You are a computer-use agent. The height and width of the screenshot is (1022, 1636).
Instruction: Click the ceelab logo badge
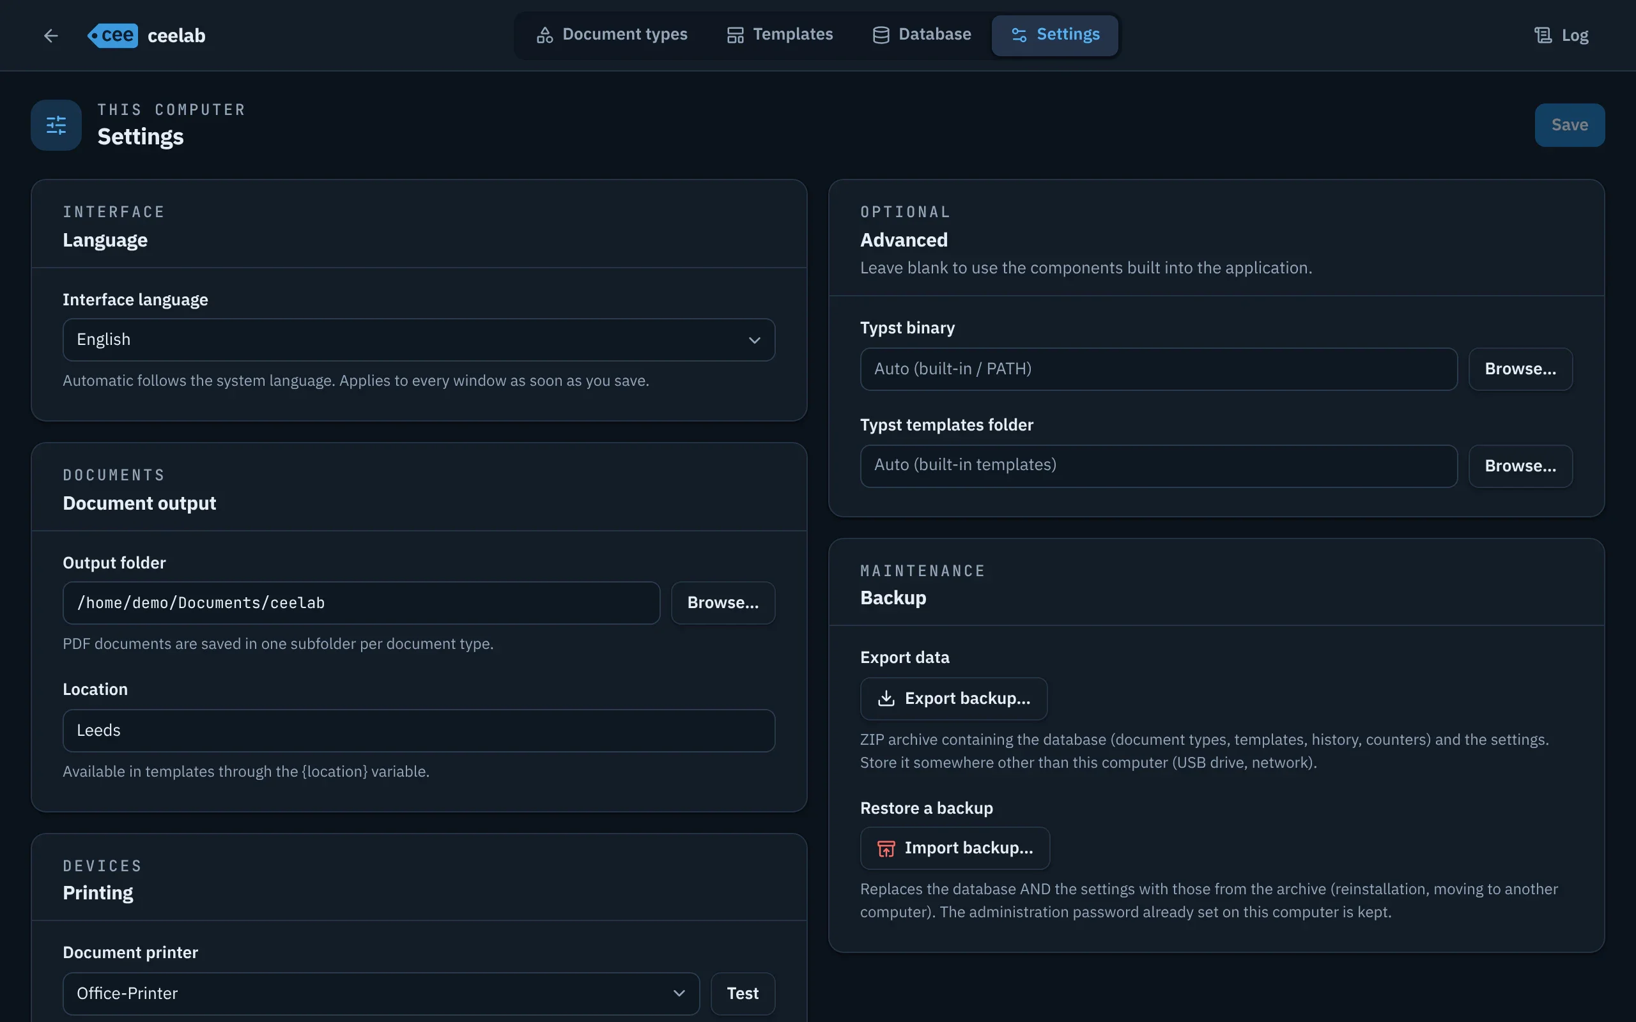(x=112, y=35)
